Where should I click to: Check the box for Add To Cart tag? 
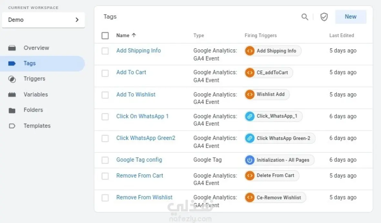(105, 73)
